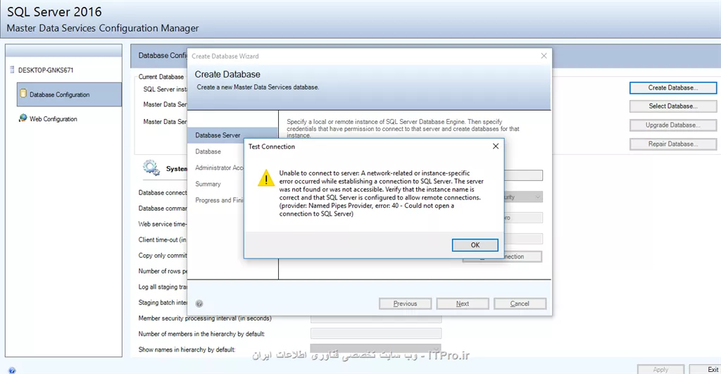Click Select Database... button

pyautogui.click(x=672, y=106)
